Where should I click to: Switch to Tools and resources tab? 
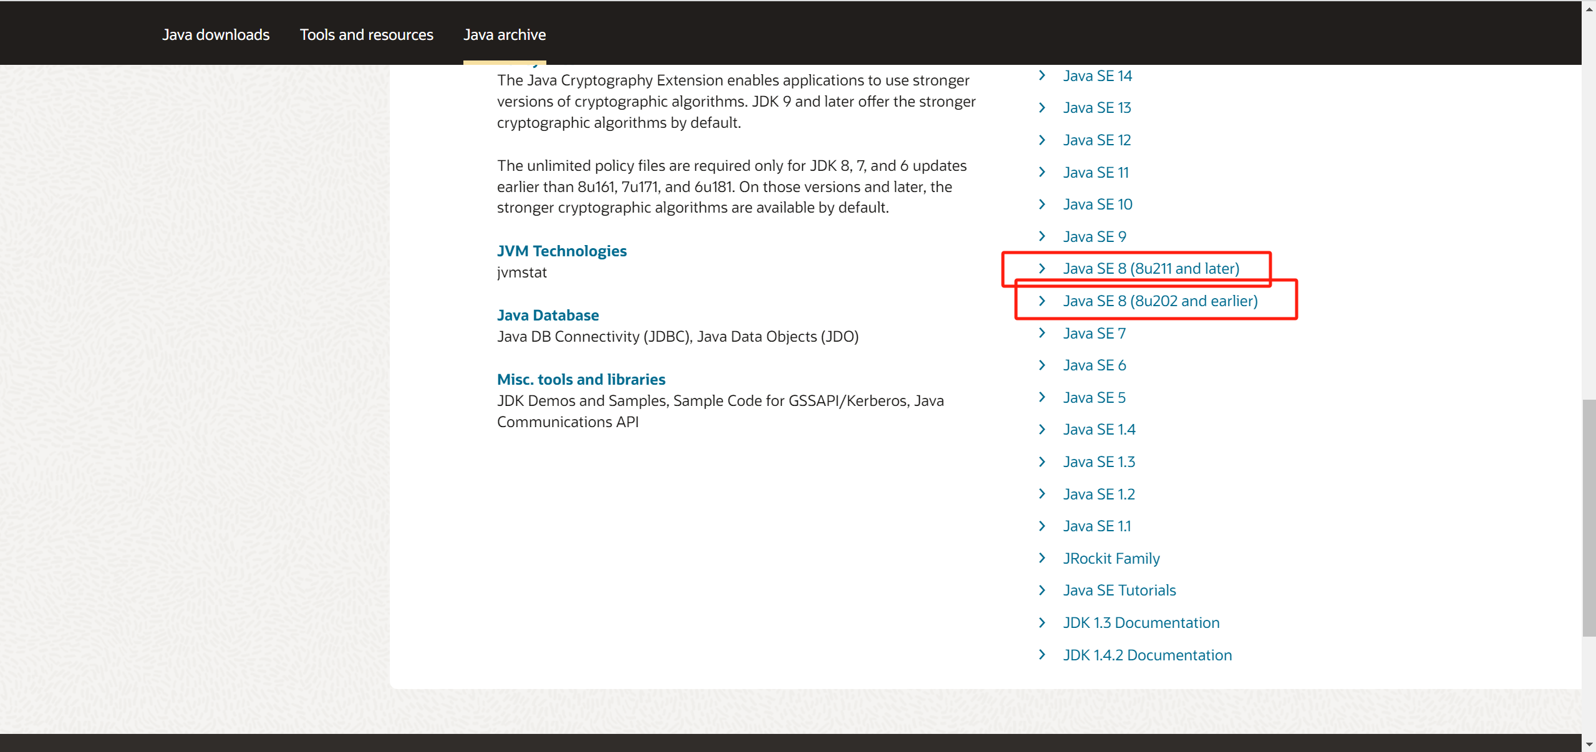coord(366,35)
